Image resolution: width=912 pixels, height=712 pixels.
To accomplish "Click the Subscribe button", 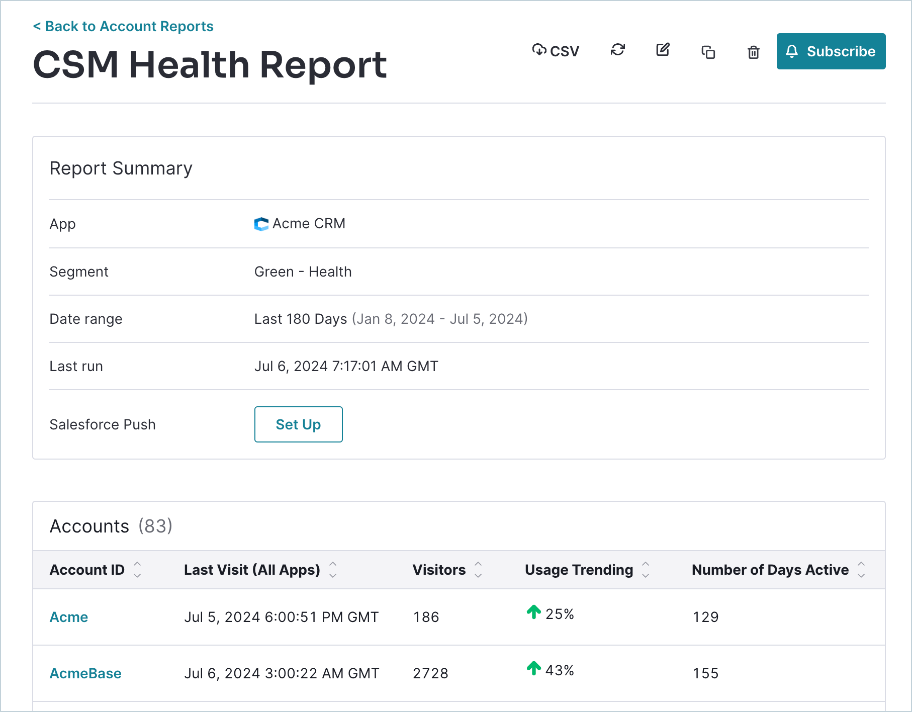I will pos(831,51).
